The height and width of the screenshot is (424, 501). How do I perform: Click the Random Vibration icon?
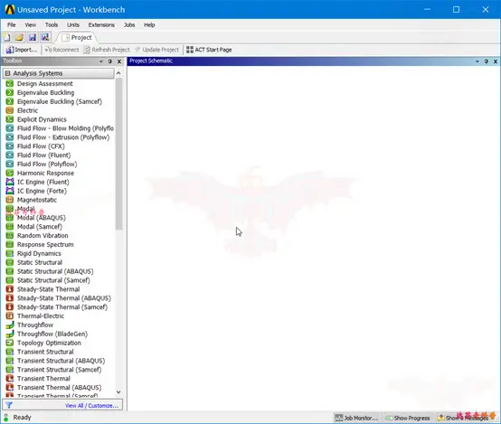point(10,236)
